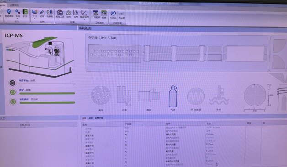
Task: Toggle the Plasma (等离子体) power button
Action: (x=12, y=83)
